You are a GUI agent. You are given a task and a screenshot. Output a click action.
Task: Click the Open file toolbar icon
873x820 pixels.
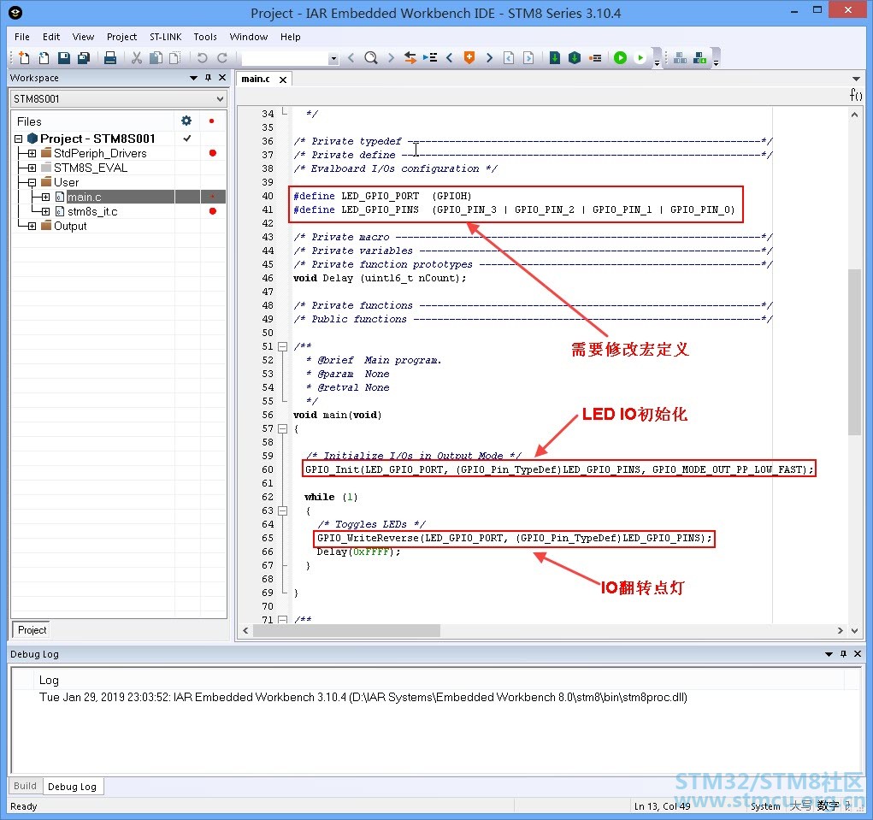pos(44,58)
